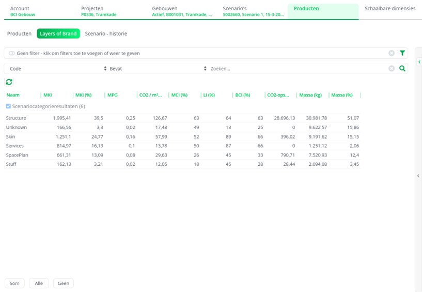This screenshot has width=422, height=292.
Task: Toggle Scenariocategorieresultaten checkbox
Action: pos(8,106)
